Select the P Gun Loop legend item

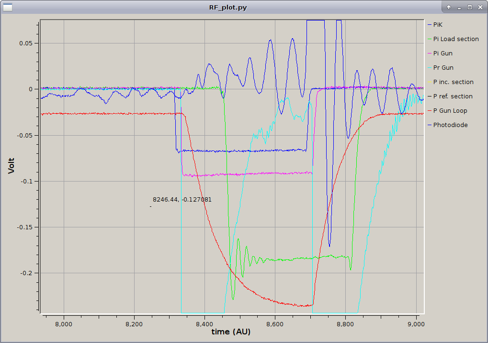pos(450,111)
